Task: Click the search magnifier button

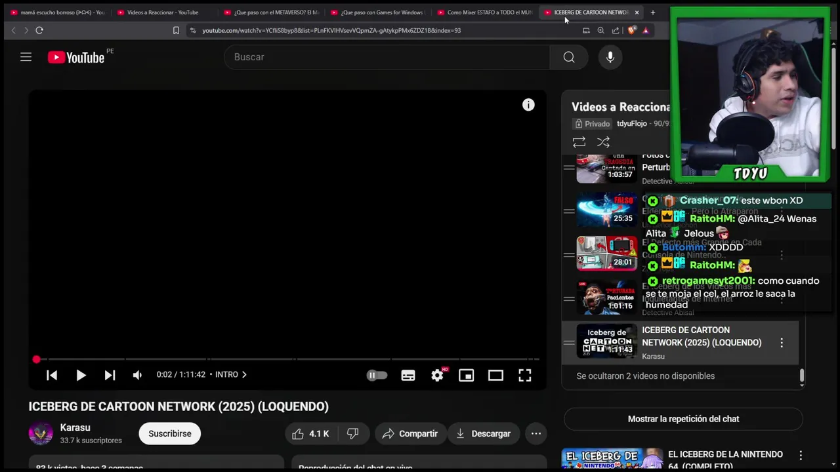Action: point(569,57)
